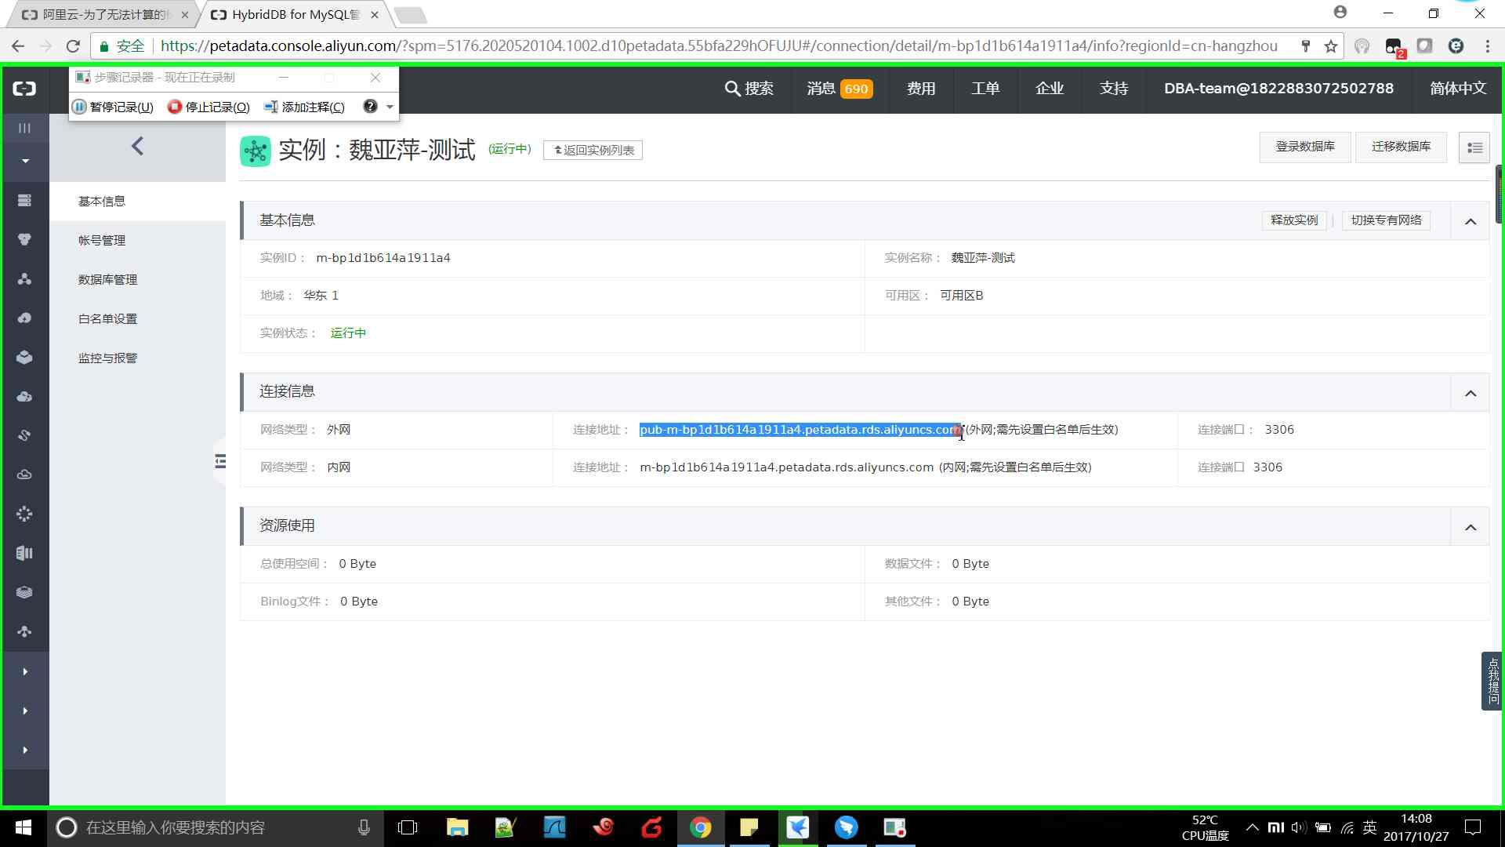Click the 释放实例 button
This screenshot has height=847, width=1505.
point(1294,220)
